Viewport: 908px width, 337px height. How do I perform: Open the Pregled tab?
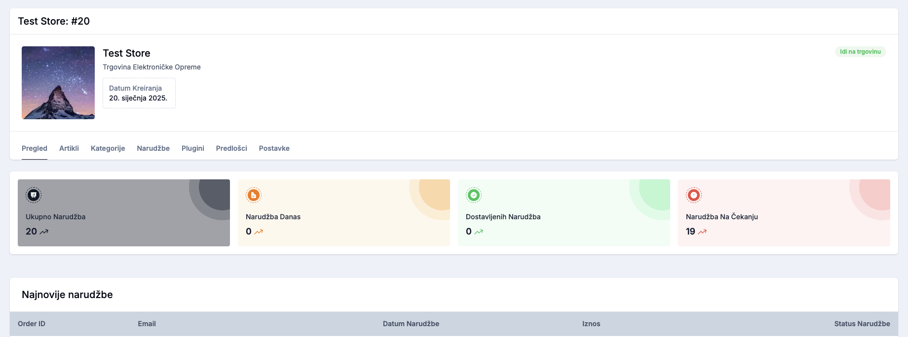[35, 148]
